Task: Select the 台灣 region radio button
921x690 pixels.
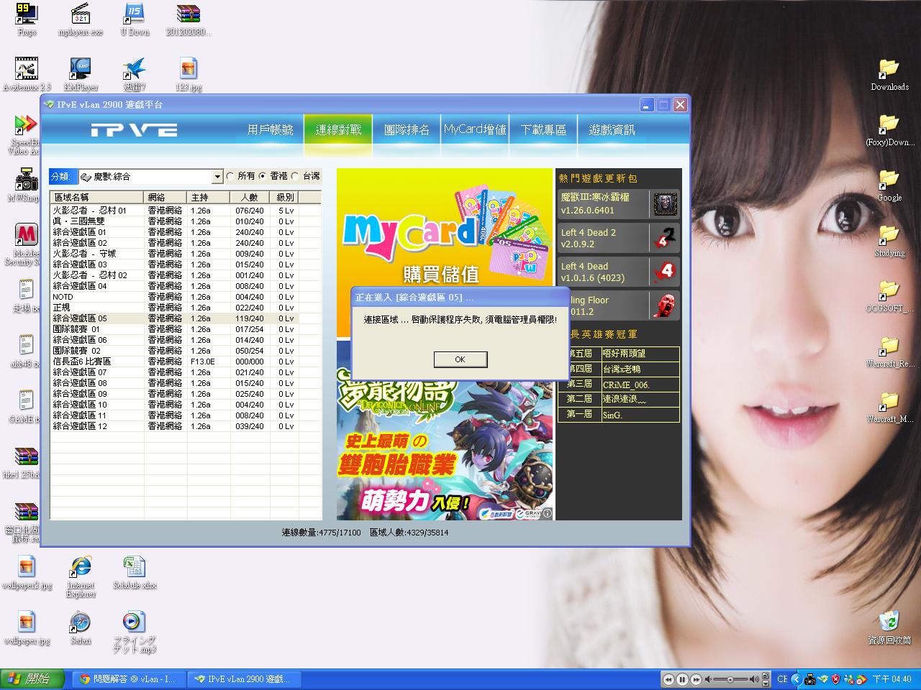Action: click(x=295, y=176)
